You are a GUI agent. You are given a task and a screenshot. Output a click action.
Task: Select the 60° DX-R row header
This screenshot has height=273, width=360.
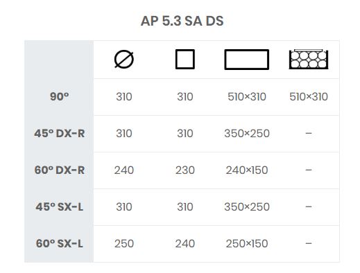[x=60, y=170]
